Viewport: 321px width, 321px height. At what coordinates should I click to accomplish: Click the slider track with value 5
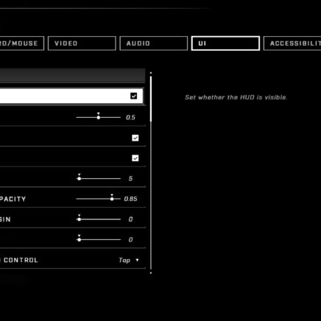pos(99,178)
